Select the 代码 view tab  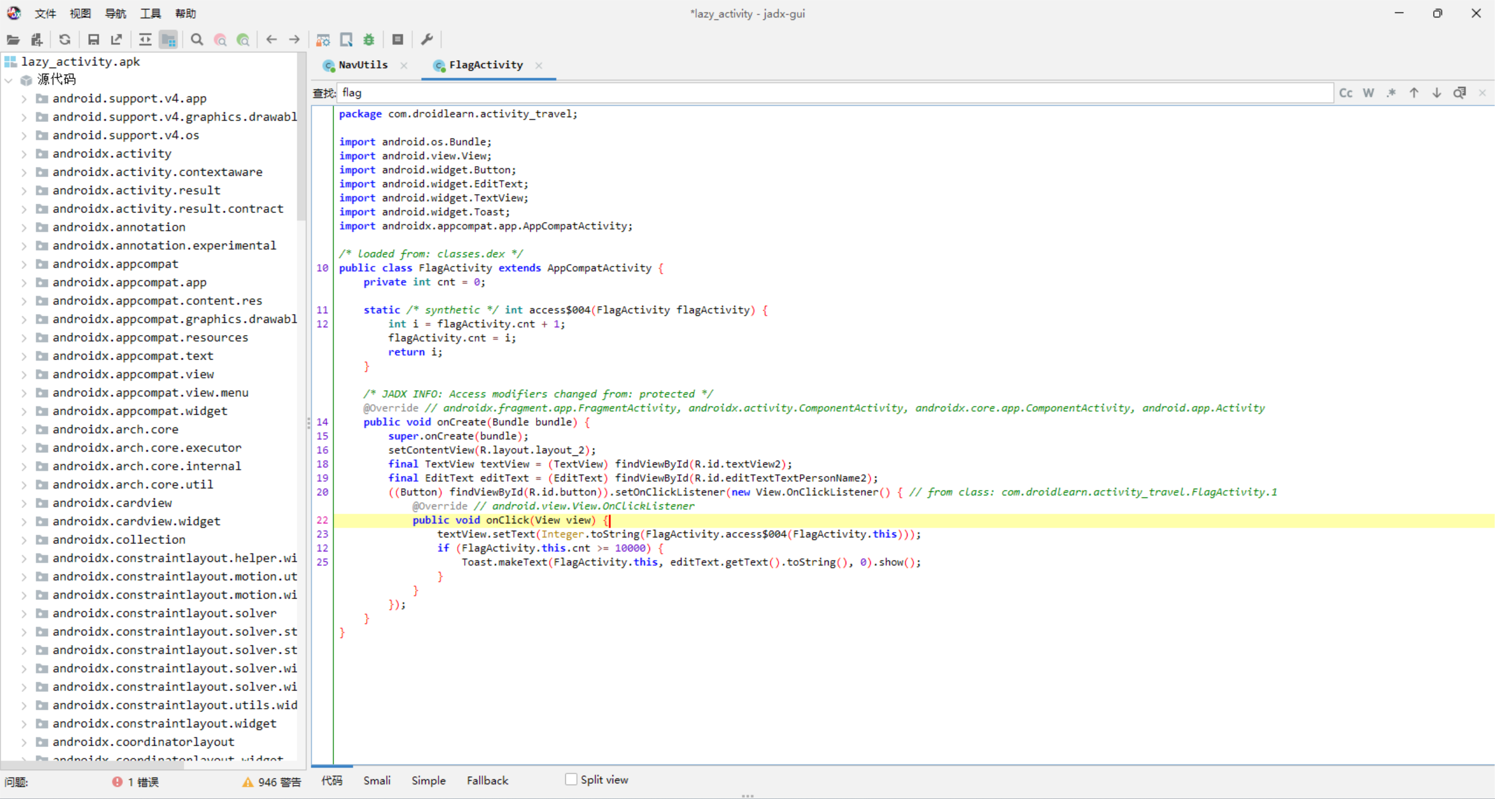click(332, 780)
